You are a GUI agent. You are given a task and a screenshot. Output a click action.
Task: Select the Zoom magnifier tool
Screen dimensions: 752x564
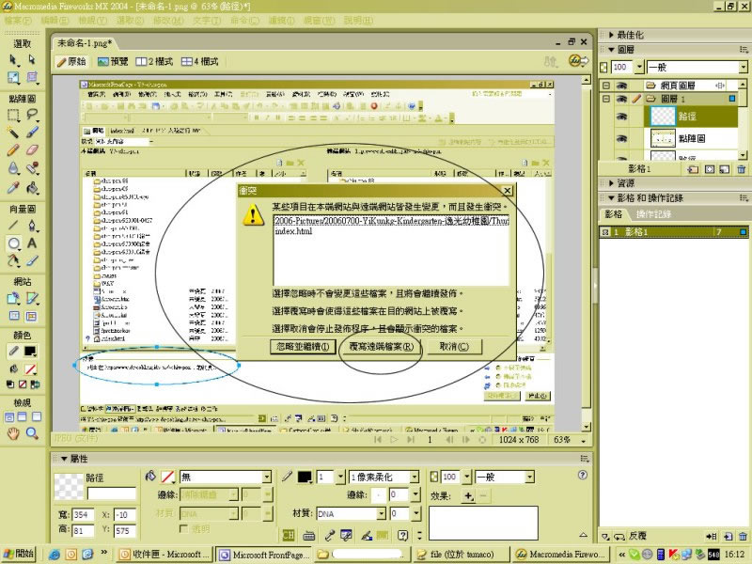coord(32,433)
